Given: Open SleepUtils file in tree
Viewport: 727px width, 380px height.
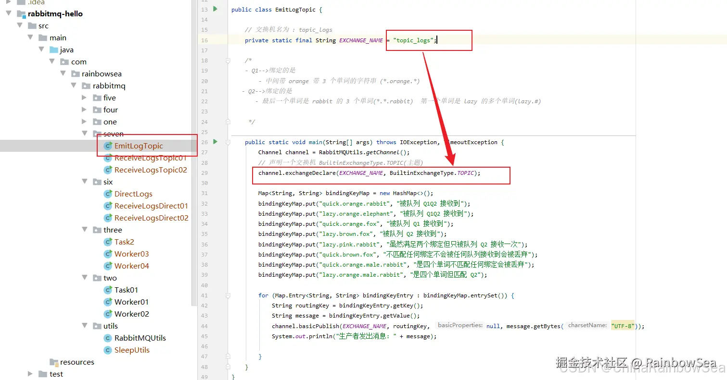Looking at the screenshot, I should [x=132, y=350].
